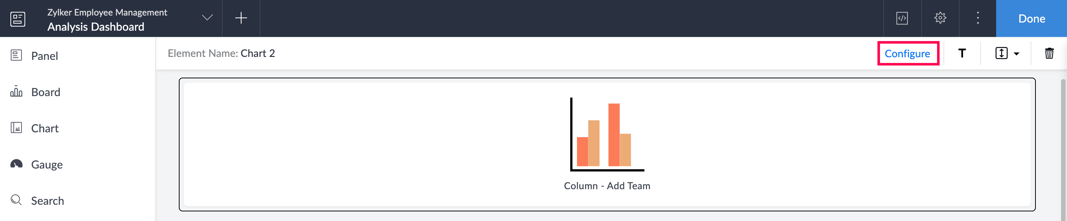Click the Done button
This screenshot has height=221, width=1067.
click(x=1031, y=18)
